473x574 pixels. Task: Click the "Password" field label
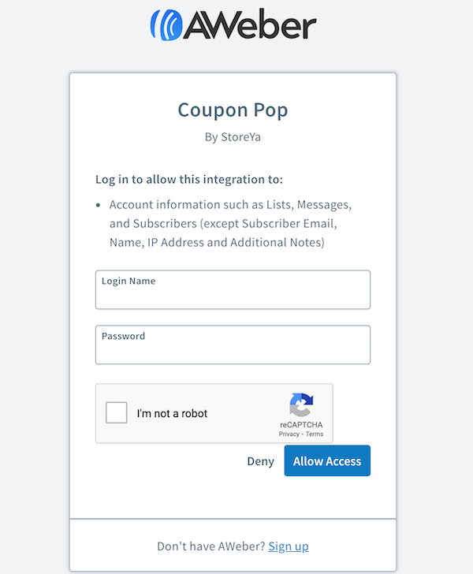[124, 336]
